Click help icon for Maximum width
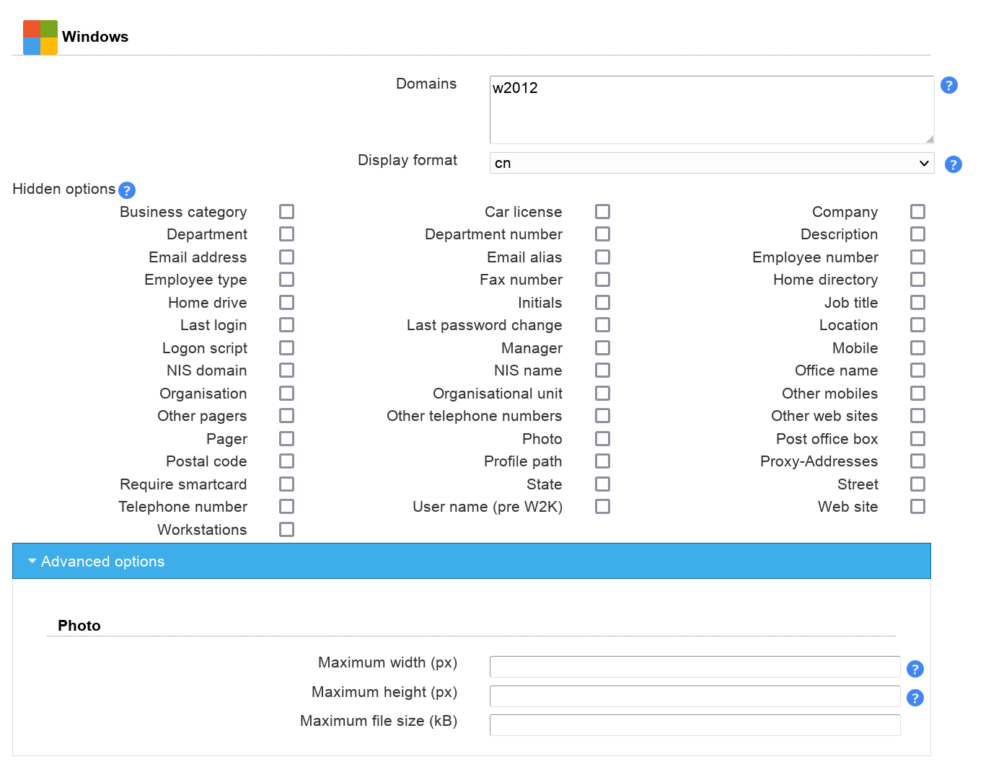 pos(915,669)
